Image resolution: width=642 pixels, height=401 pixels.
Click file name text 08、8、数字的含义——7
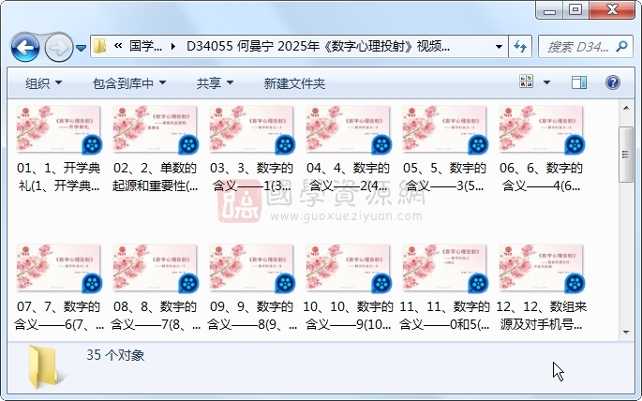click(156, 316)
